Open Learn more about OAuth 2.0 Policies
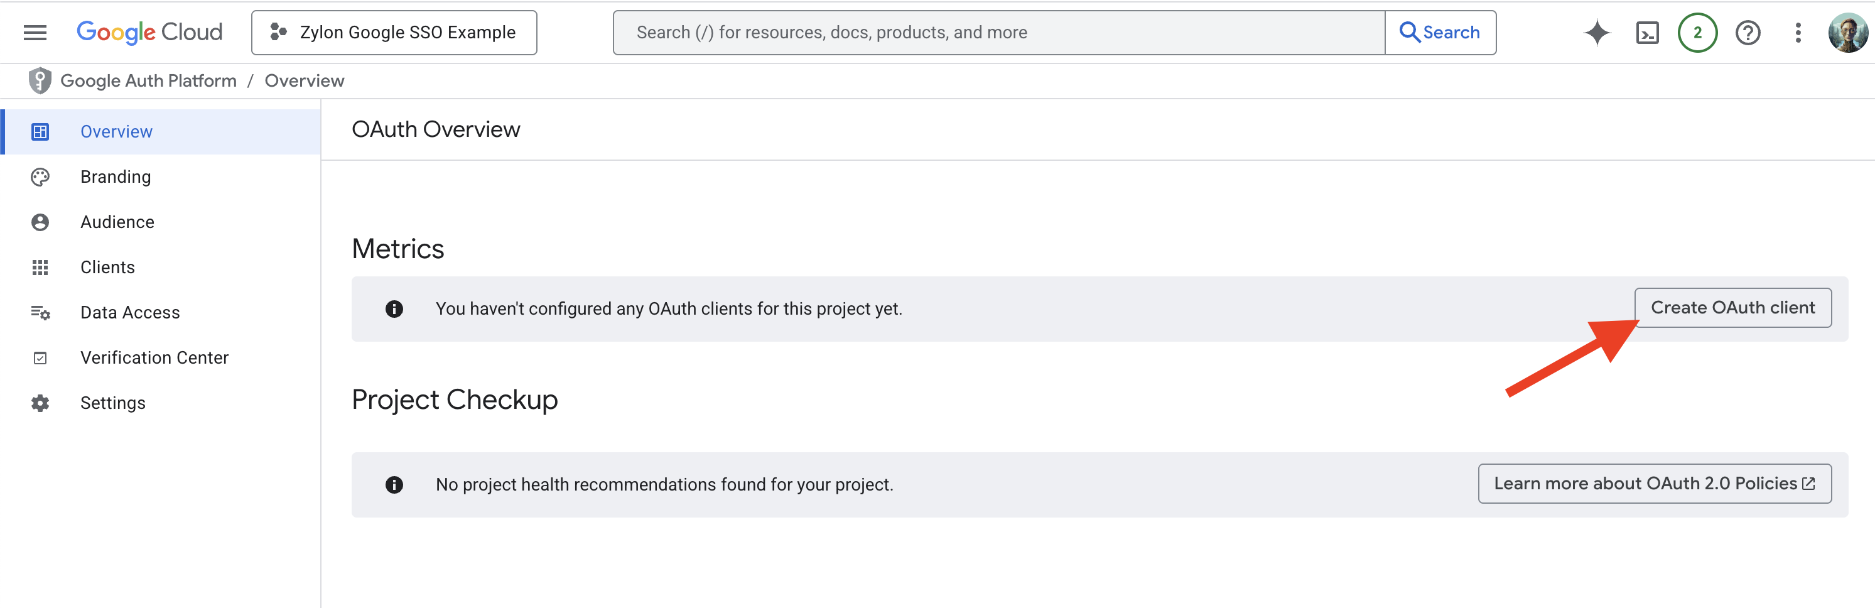Image resolution: width=1875 pixels, height=608 pixels. click(x=1655, y=483)
